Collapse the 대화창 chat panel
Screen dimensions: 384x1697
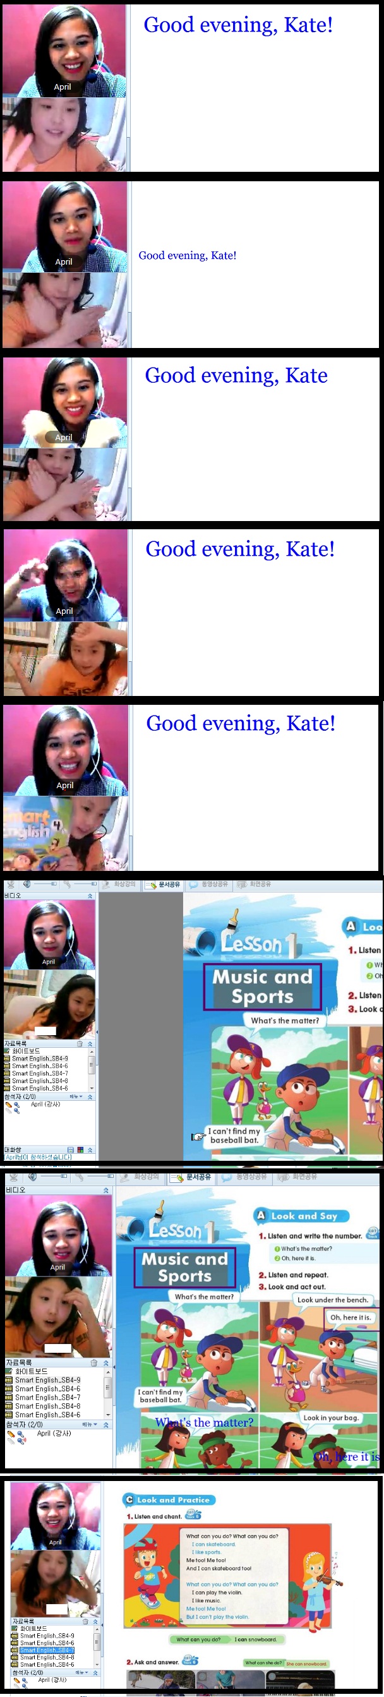pos(90,1149)
